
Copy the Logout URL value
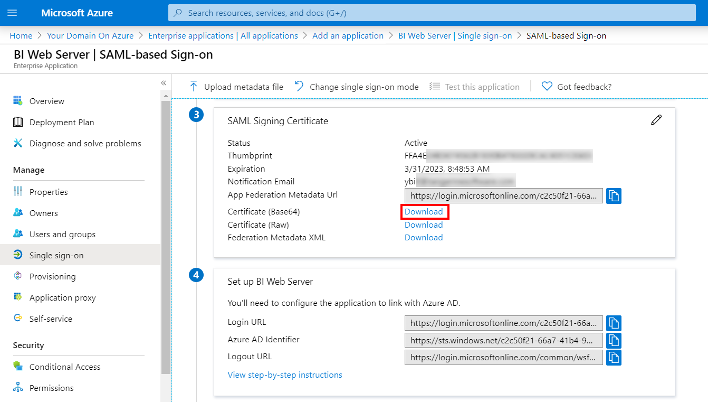pos(614,357)
